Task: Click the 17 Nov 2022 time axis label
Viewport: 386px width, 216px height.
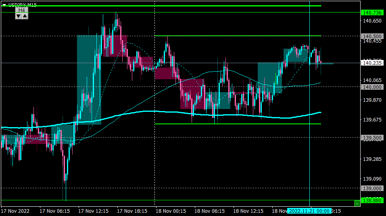Action: tap(15, 211)
